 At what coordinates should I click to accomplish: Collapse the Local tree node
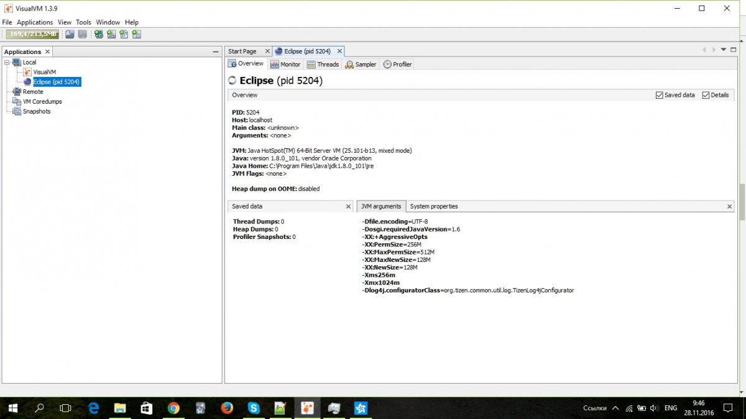click(x=7, y=62)
